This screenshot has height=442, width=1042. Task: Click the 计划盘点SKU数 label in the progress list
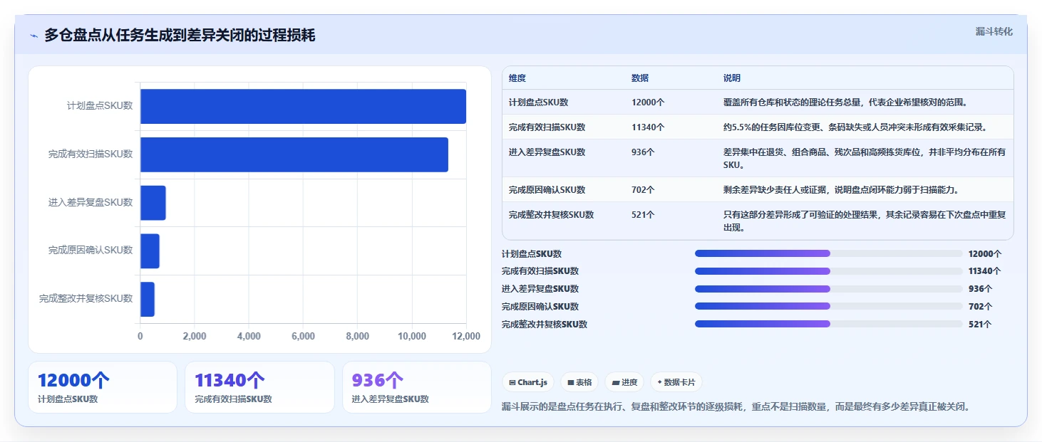[x=532, y=254]
